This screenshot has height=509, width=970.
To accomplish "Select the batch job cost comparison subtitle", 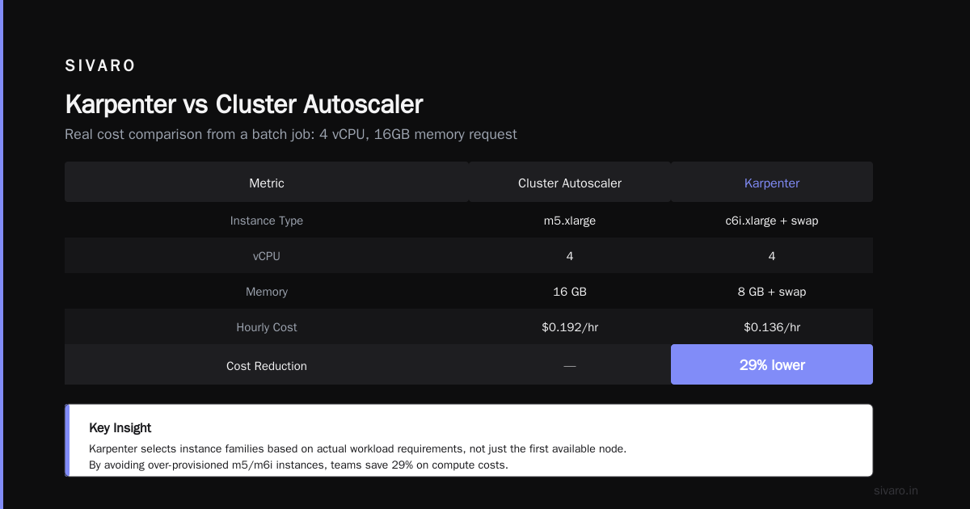I will tap(291, 134).
